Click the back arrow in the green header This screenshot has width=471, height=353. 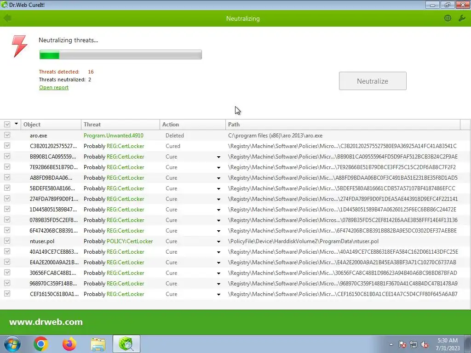[x=7, y=18]
